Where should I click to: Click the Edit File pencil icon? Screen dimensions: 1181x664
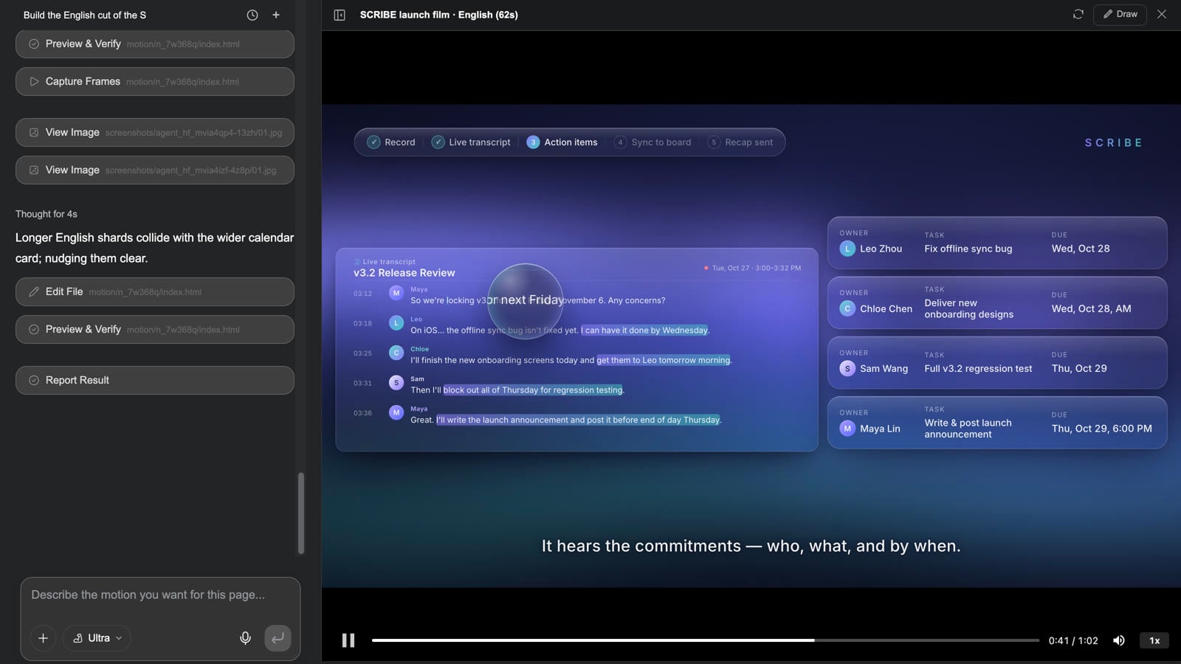click(x=34, y=291)
